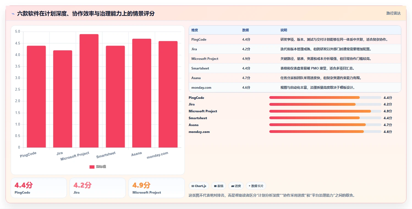The width and height of the screenshot is (412, 209).
Task: Click the Jira progress bar
Action: [325, 104]
